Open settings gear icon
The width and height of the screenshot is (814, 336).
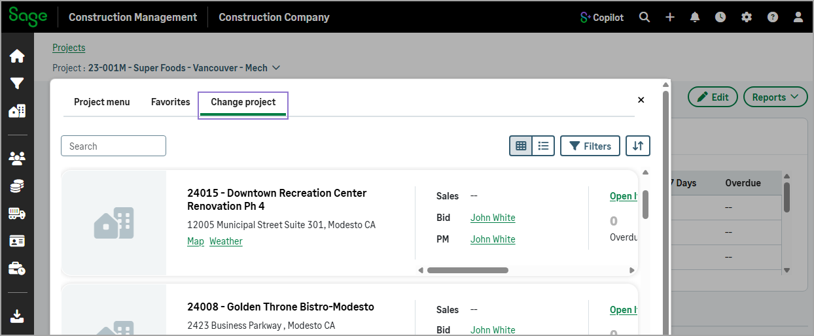point(747,18)
